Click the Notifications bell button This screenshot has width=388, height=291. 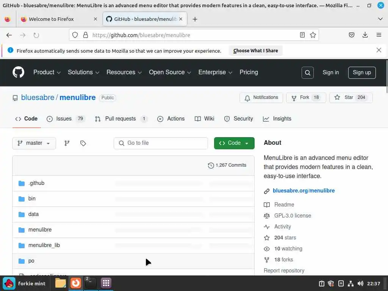click(261, 97)
